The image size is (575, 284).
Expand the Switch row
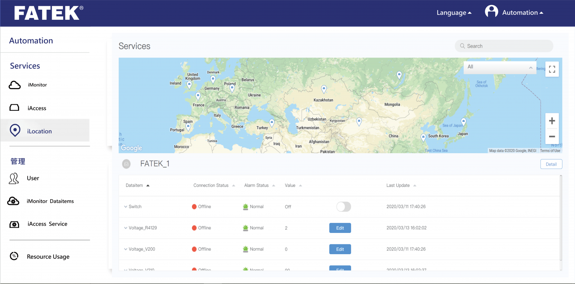click(x=125, y=207)
